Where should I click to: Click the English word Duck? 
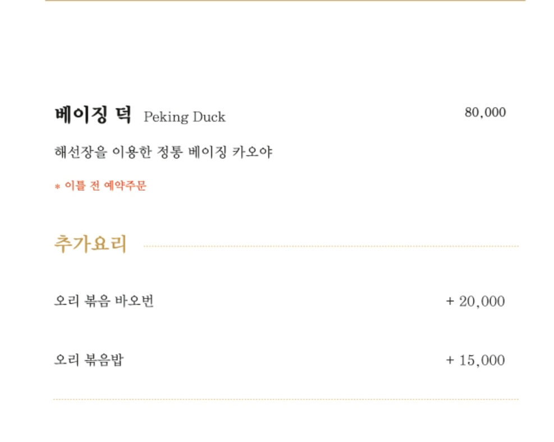point(209,117)
